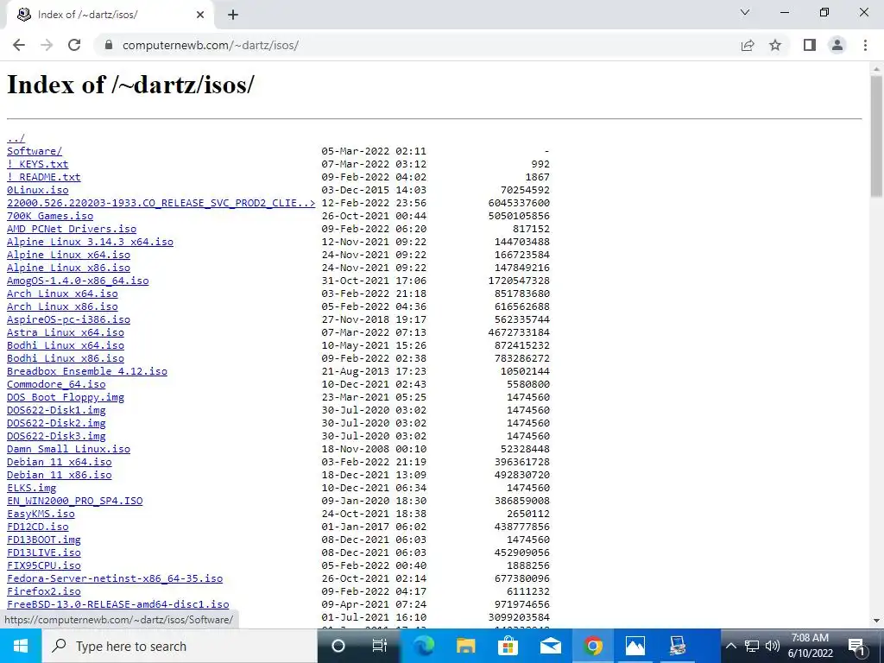The image size is (884, 663).
Task: Share this page using the share icon
Action: click(748, 45)
